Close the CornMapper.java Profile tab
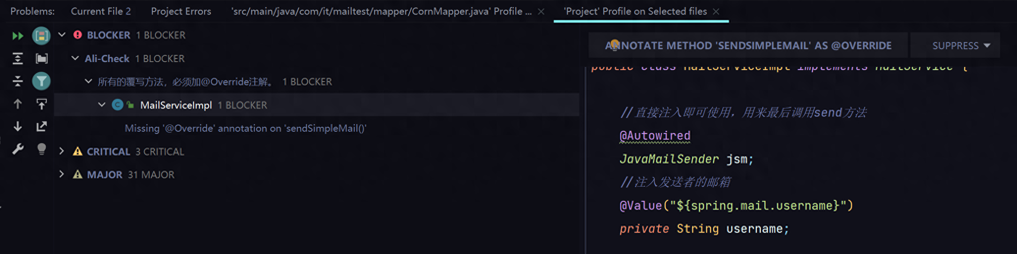Screen dimensions: 1017x254 click(541, 12)
